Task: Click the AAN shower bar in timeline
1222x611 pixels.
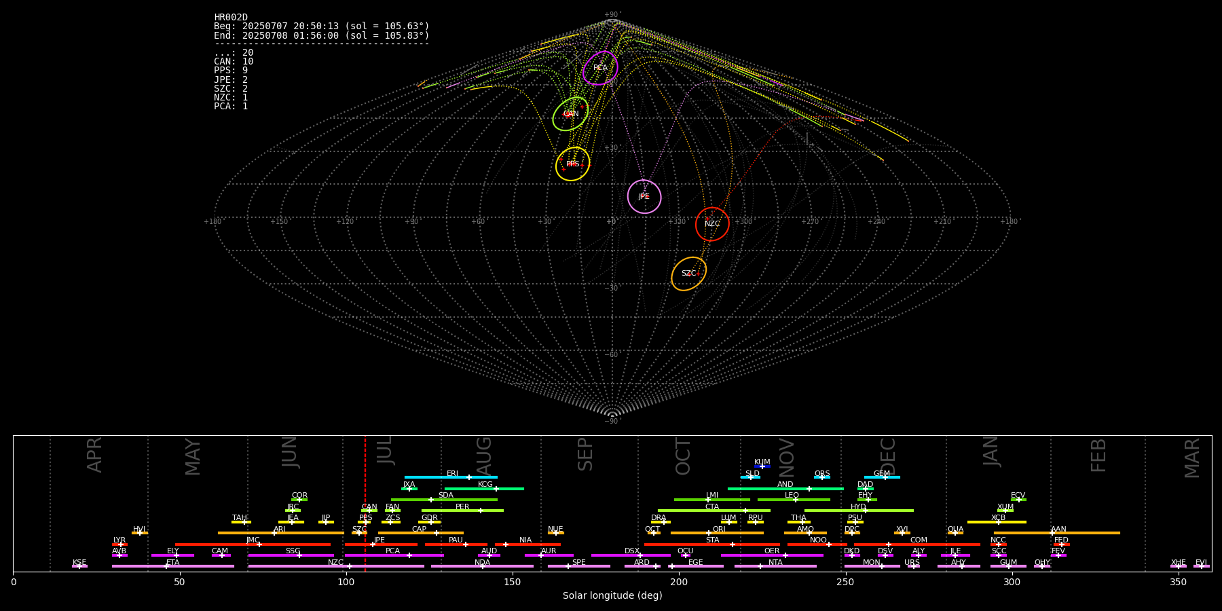Action: point(1057,533)
